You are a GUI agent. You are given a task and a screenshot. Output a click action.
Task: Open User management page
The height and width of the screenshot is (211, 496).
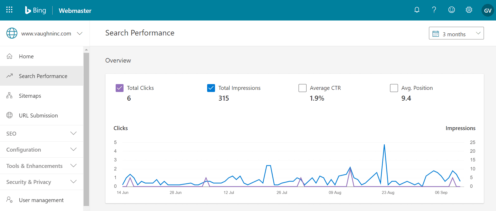pyautogui.click(x=41, y=200)
